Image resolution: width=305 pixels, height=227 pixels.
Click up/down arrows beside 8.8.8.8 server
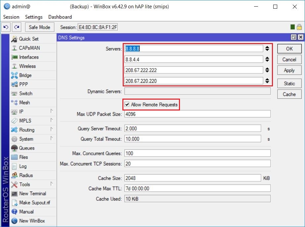point(267,49)
